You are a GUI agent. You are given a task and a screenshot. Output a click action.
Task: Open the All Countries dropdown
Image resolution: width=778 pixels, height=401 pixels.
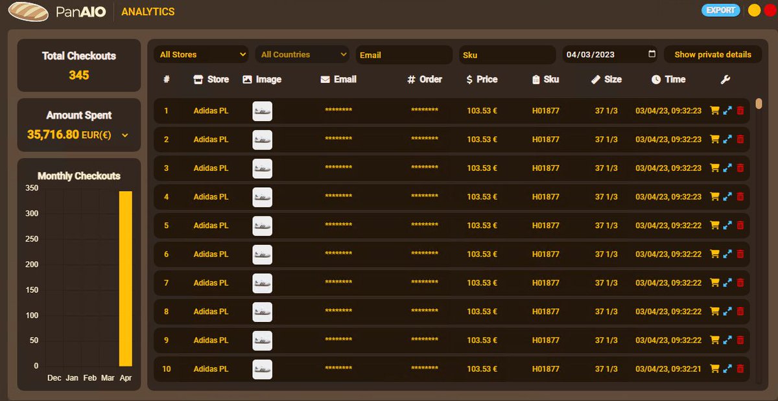301,54
